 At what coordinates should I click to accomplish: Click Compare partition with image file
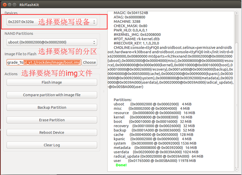(x=52, y=95)
